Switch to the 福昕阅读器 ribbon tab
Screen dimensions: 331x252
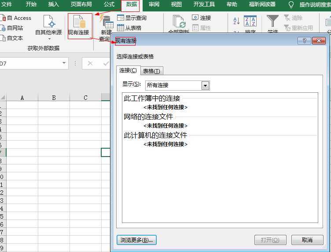click(x=262, y=4)
